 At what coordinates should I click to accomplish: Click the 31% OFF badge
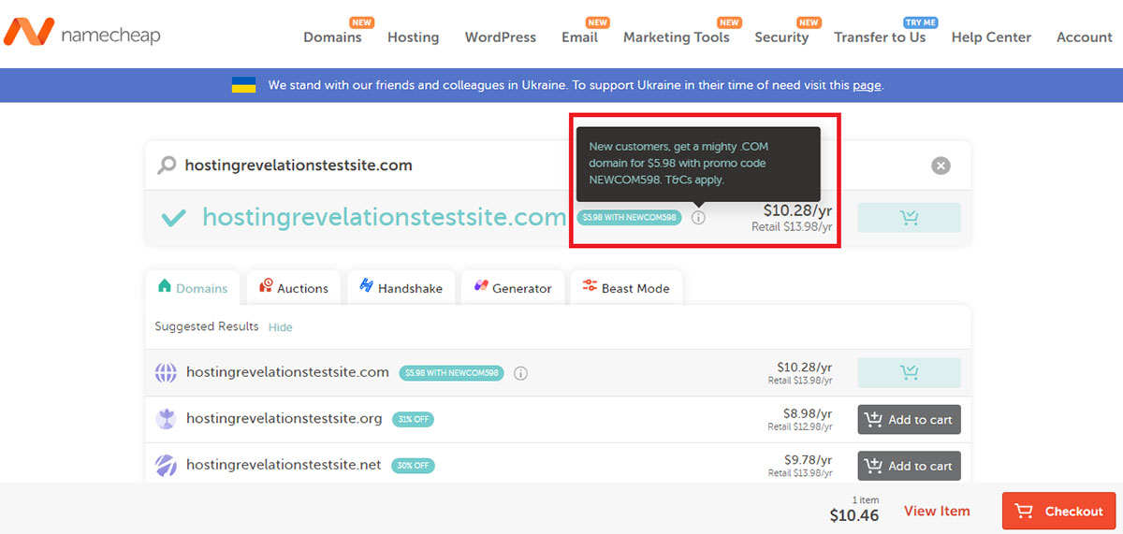[413, 419]
